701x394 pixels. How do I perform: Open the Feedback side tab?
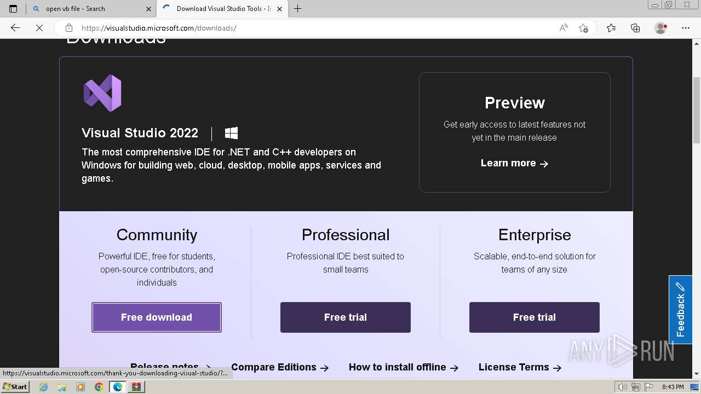pyautogui.click(x=680, y=310)
